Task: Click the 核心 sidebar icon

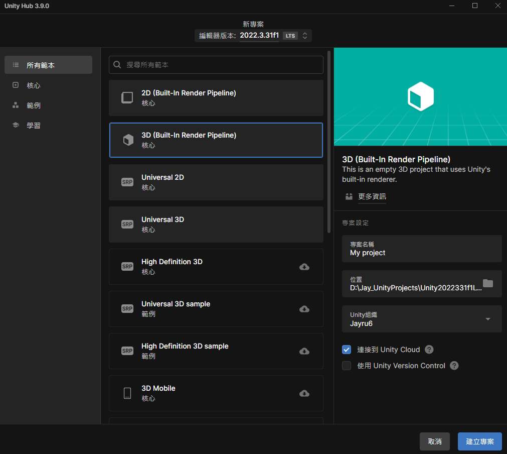Action: pos(16,85)
